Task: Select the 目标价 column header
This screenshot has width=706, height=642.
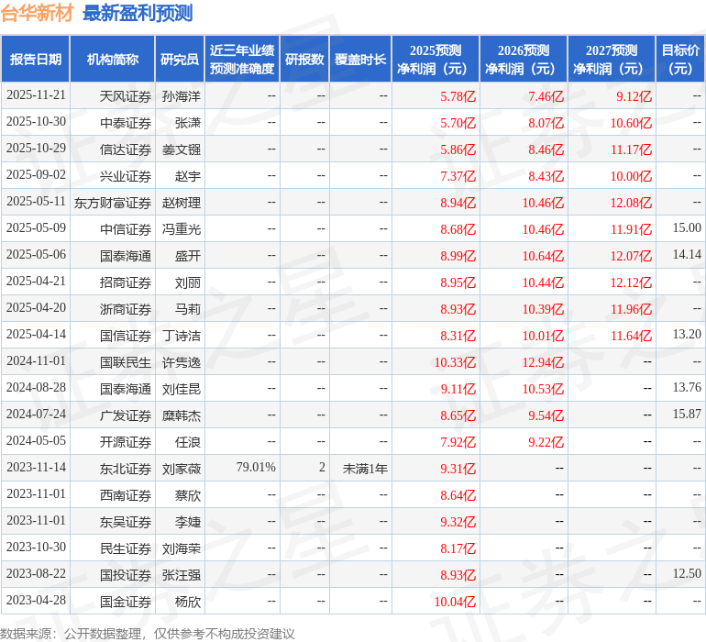Action: [x=680, y=60]
